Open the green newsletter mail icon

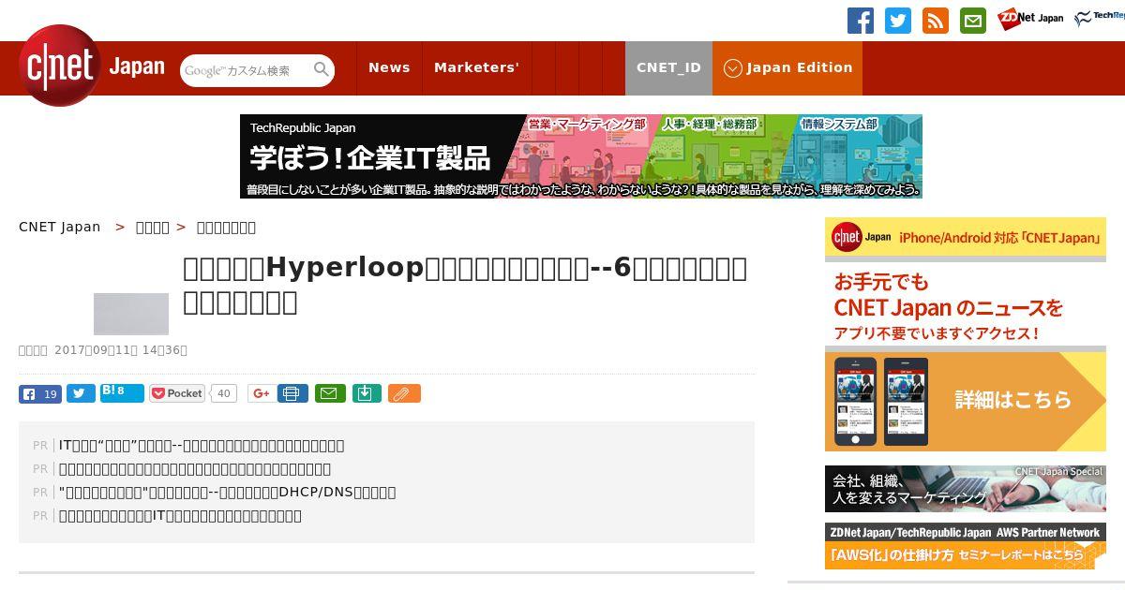click(x=972, y=21)
